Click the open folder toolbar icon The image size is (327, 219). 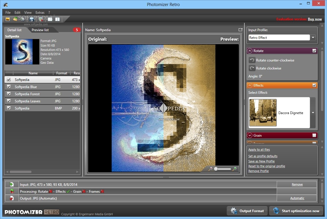(15, 19)
